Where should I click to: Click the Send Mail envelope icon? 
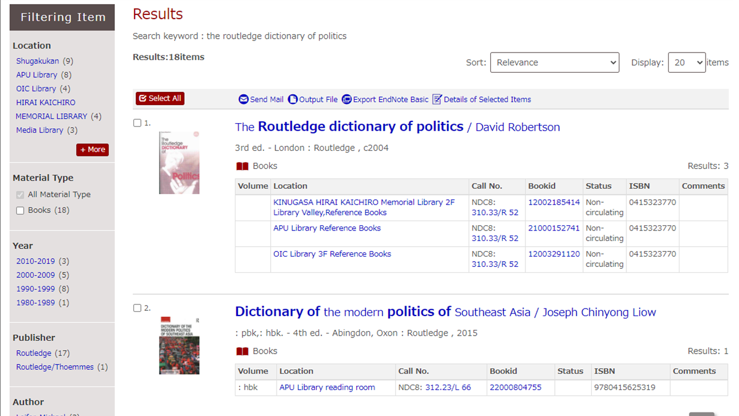pyautogui.click(x=244, y=99)
